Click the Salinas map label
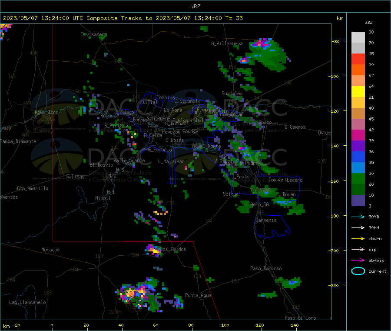Image resolution: width=391 pixels, height=331 pixels. (x=75, y=177)
